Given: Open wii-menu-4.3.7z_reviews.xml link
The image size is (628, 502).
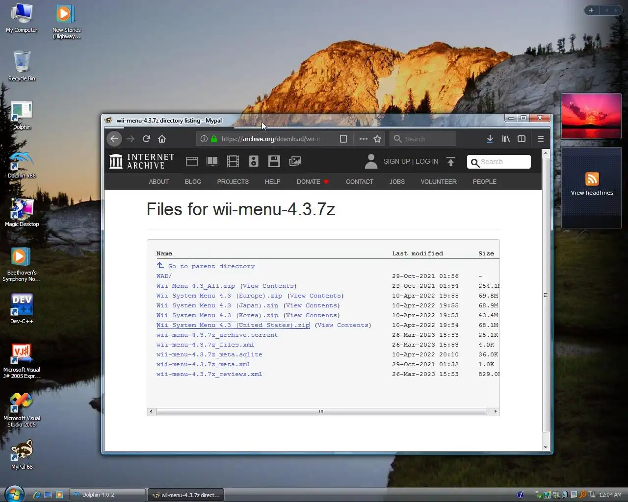Looking at the screenshot, I should pyautogui.click(x=209, y=374).
